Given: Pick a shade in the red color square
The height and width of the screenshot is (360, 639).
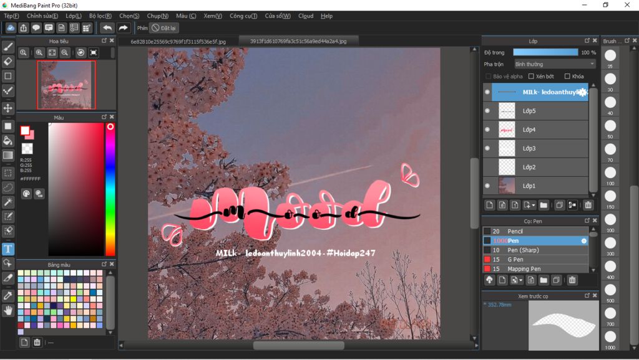Looking at the screenshot, I should pos(76,189).
